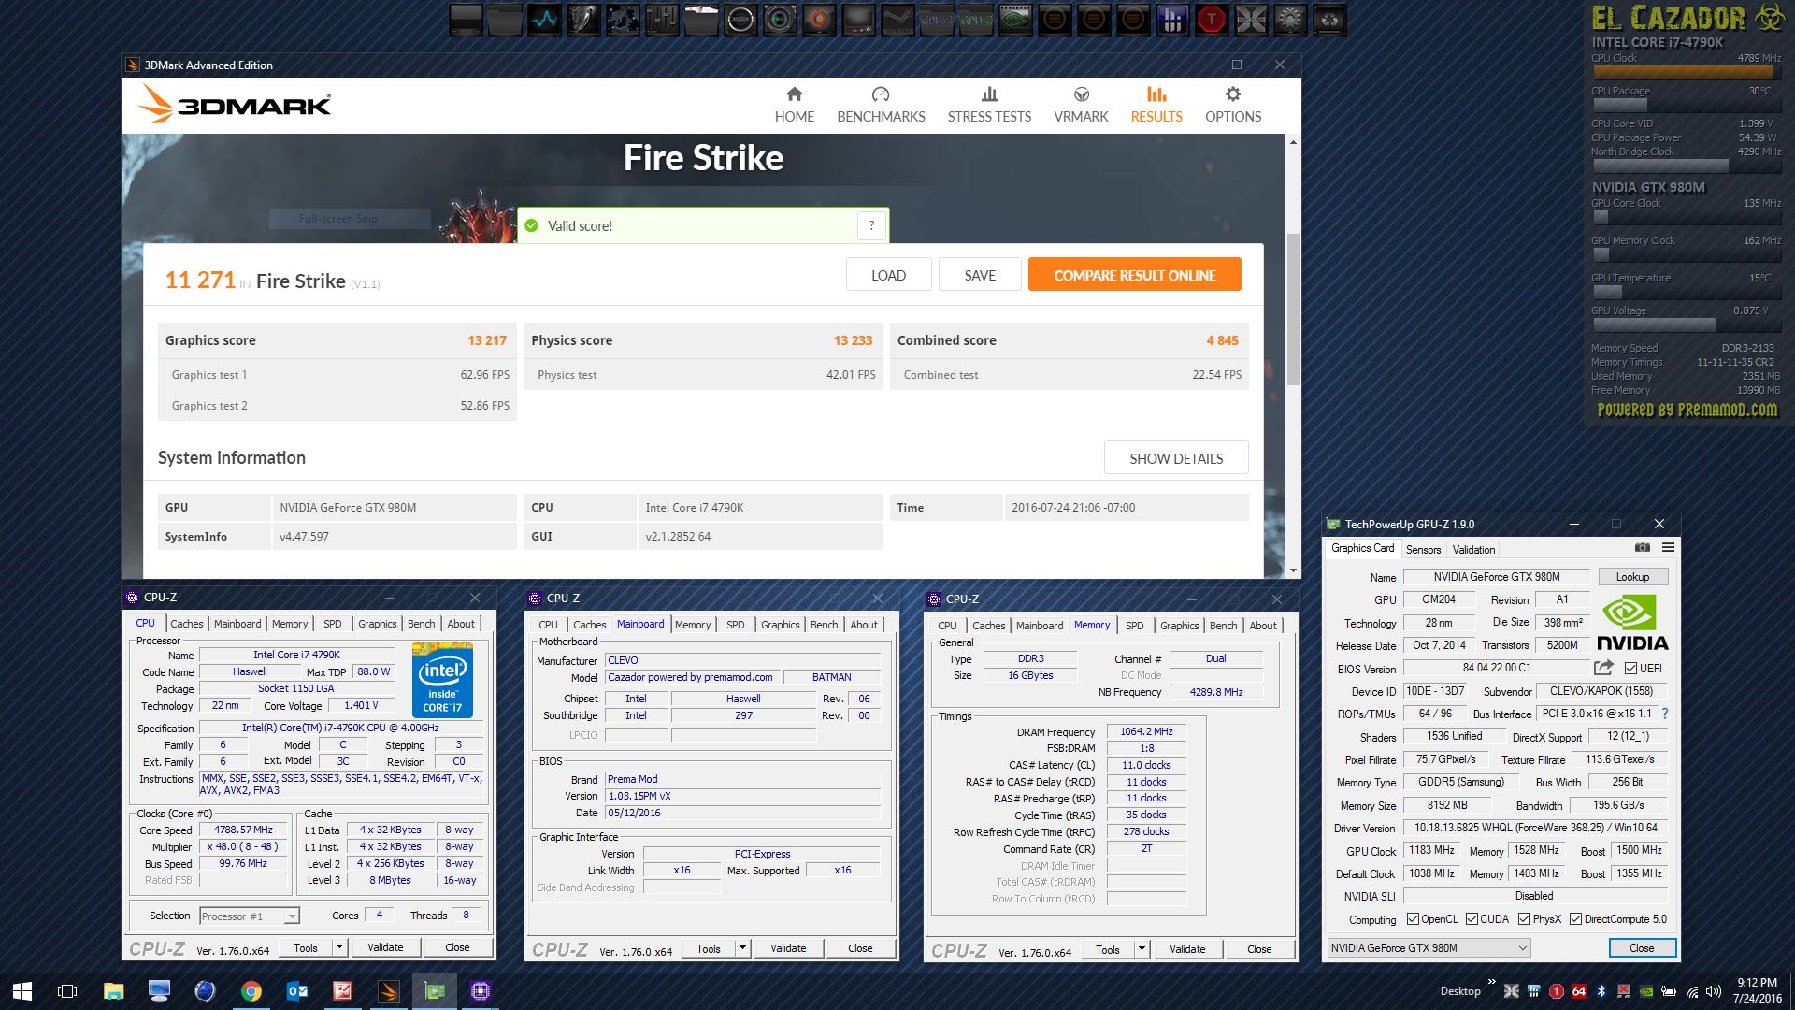The width and height of the screenshot is (1795, 1010).
Task: Open 3DMark OPTIONS tab
Action: click(x=1233, y=105)
